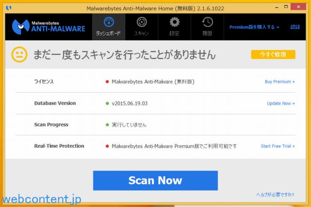Viewport: 311px width, 207px height.
Task: Click green status dot for Scan Progress
Action: [107, 125]
